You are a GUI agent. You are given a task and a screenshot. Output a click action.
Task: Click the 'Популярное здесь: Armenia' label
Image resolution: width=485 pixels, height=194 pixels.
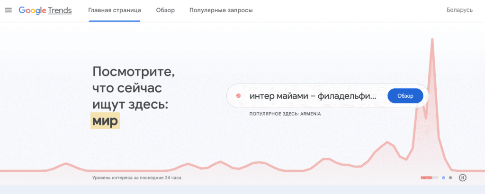point(285,114)
